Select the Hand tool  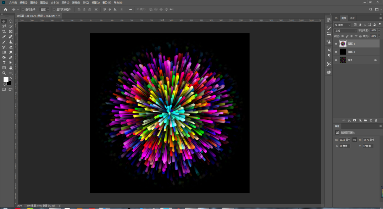click(x=11, y=68)
